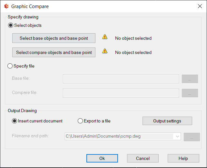Browse for the Base file
Image resolution: width=207 pixels, height=168 pixels.
pos(190,79)
